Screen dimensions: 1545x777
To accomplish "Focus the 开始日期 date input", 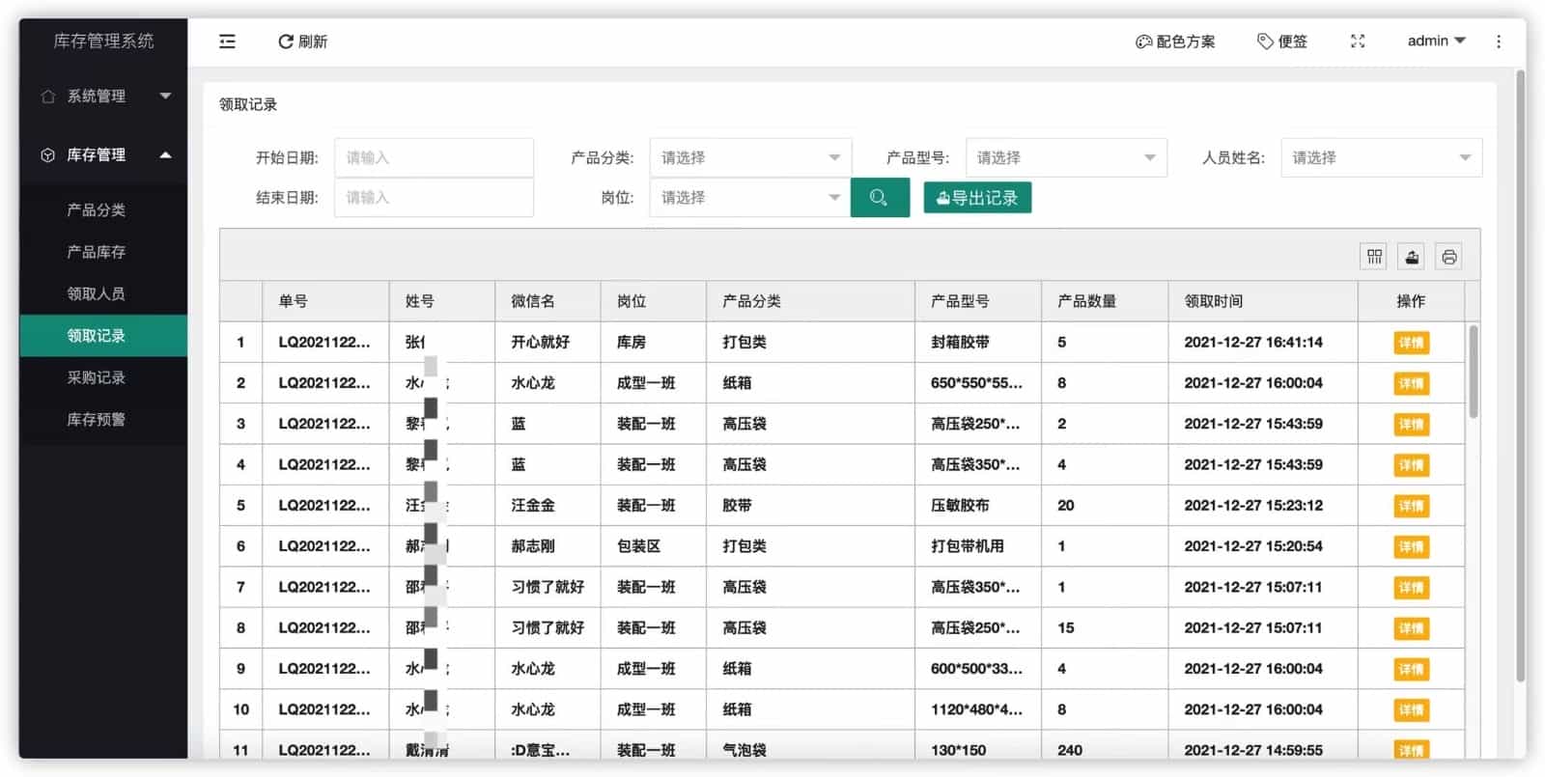I will pos(434,158).
